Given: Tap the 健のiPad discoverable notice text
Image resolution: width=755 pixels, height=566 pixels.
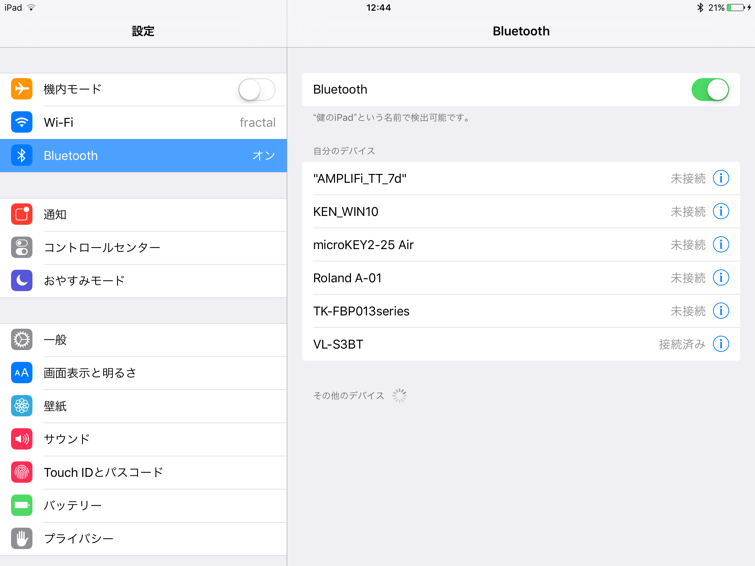Looking at the screenshot, I should click(392, 118).
